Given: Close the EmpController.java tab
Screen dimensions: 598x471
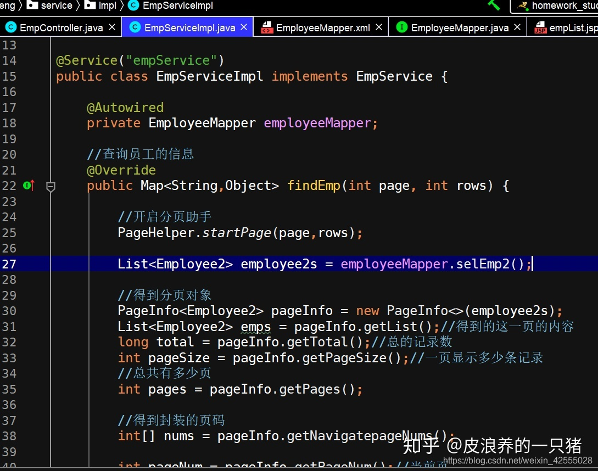Looking at the screenshot, I should pyautogui.click(x=111, y=27).
